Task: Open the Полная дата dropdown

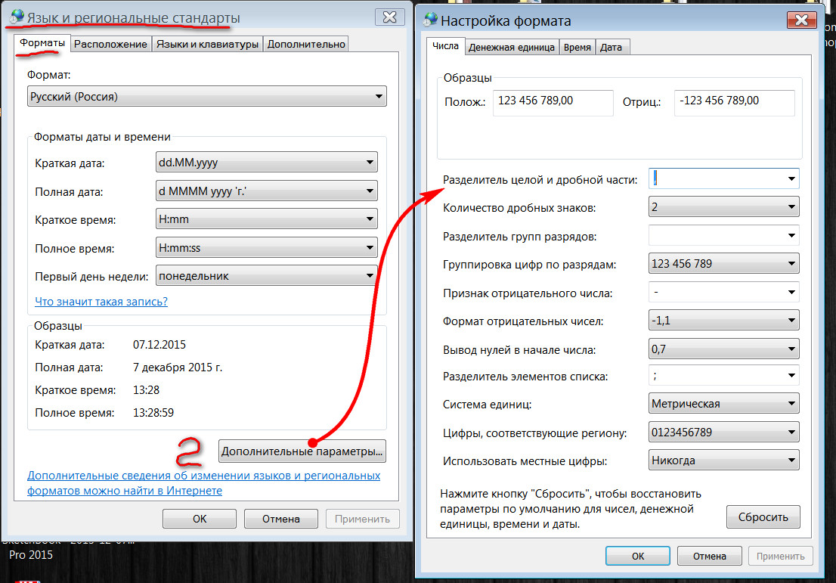Action: click(x=267, y=191)
